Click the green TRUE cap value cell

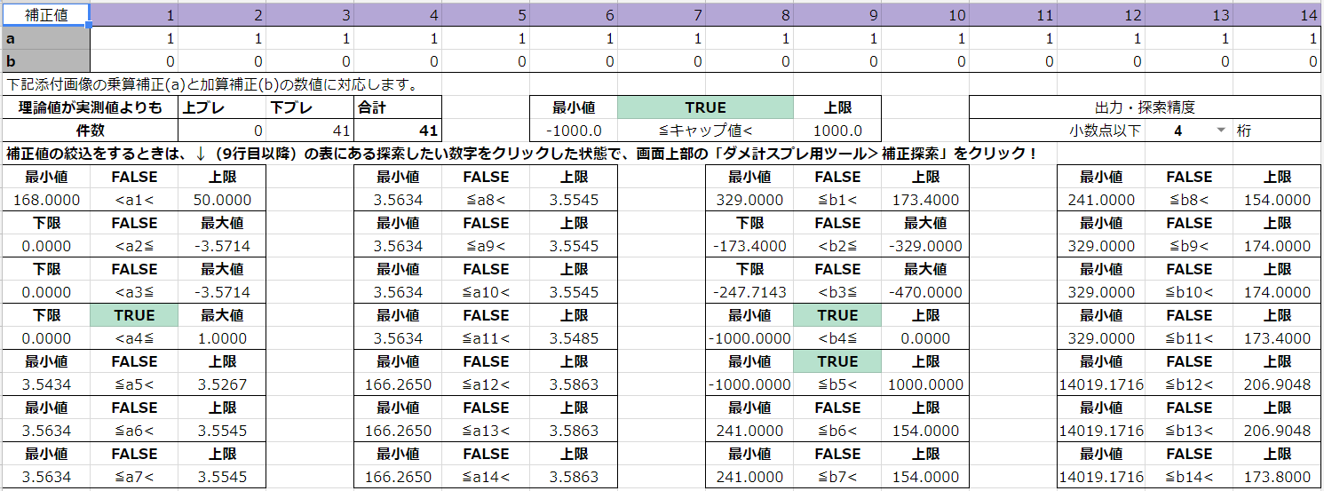pos(705,107)
